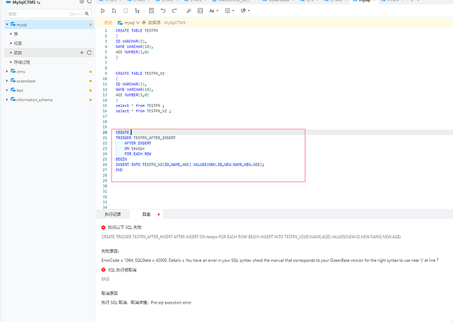Screen dimensions: 453x322
Task: Click the datasource icon before 数据源
Action: (144, 22)
